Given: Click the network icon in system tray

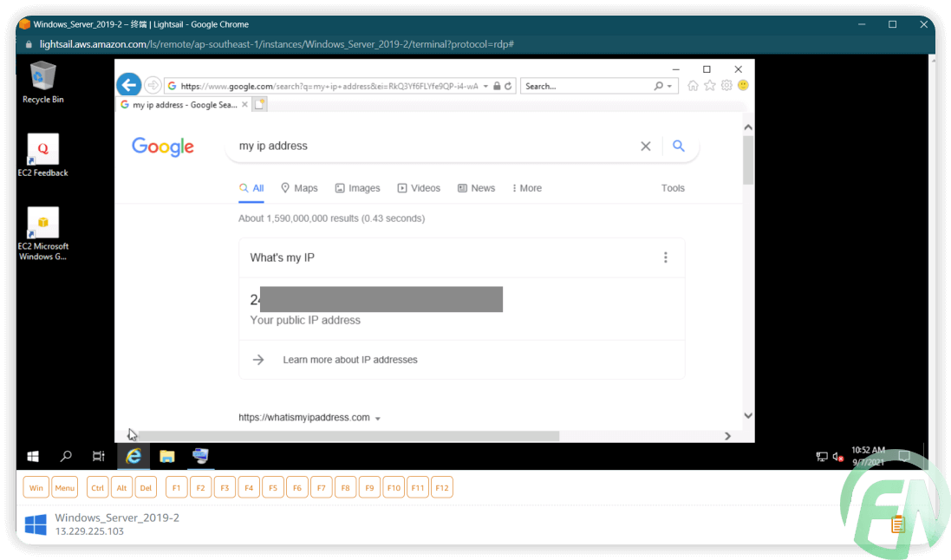Looking at the screenshot, I should tap(822, 457).
